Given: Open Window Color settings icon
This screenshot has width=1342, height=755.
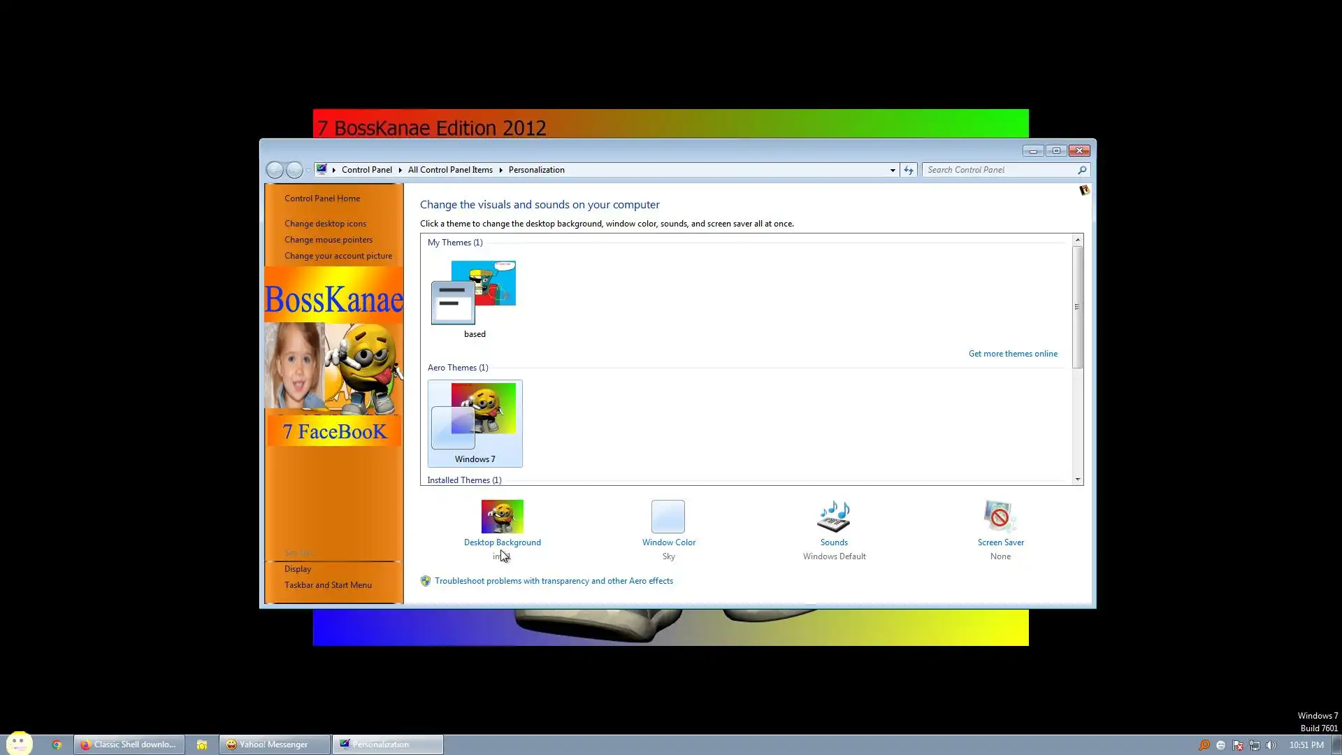Looking at the screenshot, I should [x=668, y=517].
